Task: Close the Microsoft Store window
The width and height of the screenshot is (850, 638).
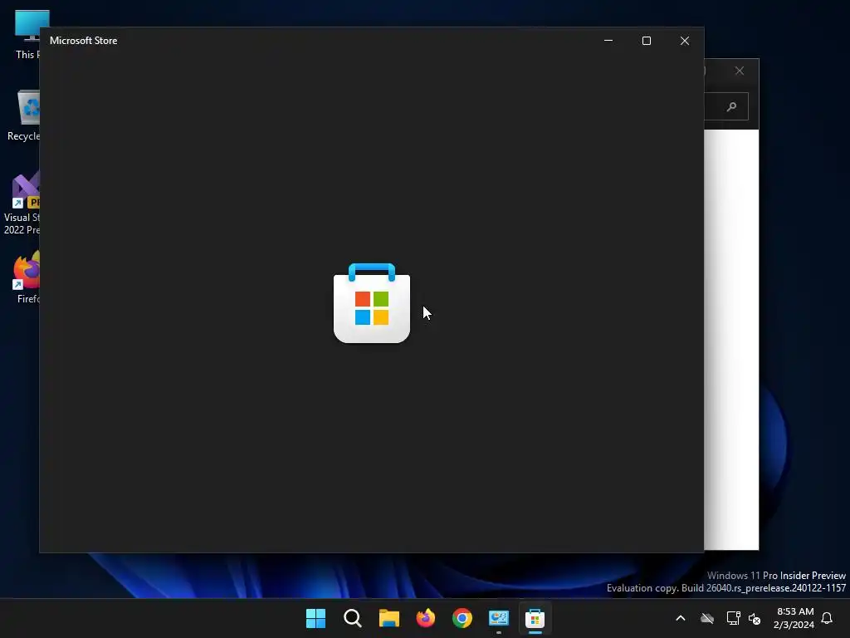Action: tap(685, 41)
